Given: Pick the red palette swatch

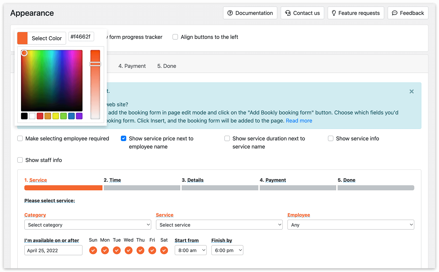Looking at the screenshot, I should 40,116.
